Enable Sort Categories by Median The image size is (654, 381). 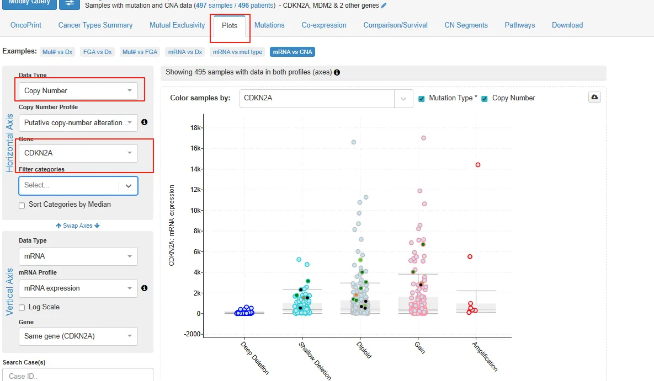tap(22, 205)
